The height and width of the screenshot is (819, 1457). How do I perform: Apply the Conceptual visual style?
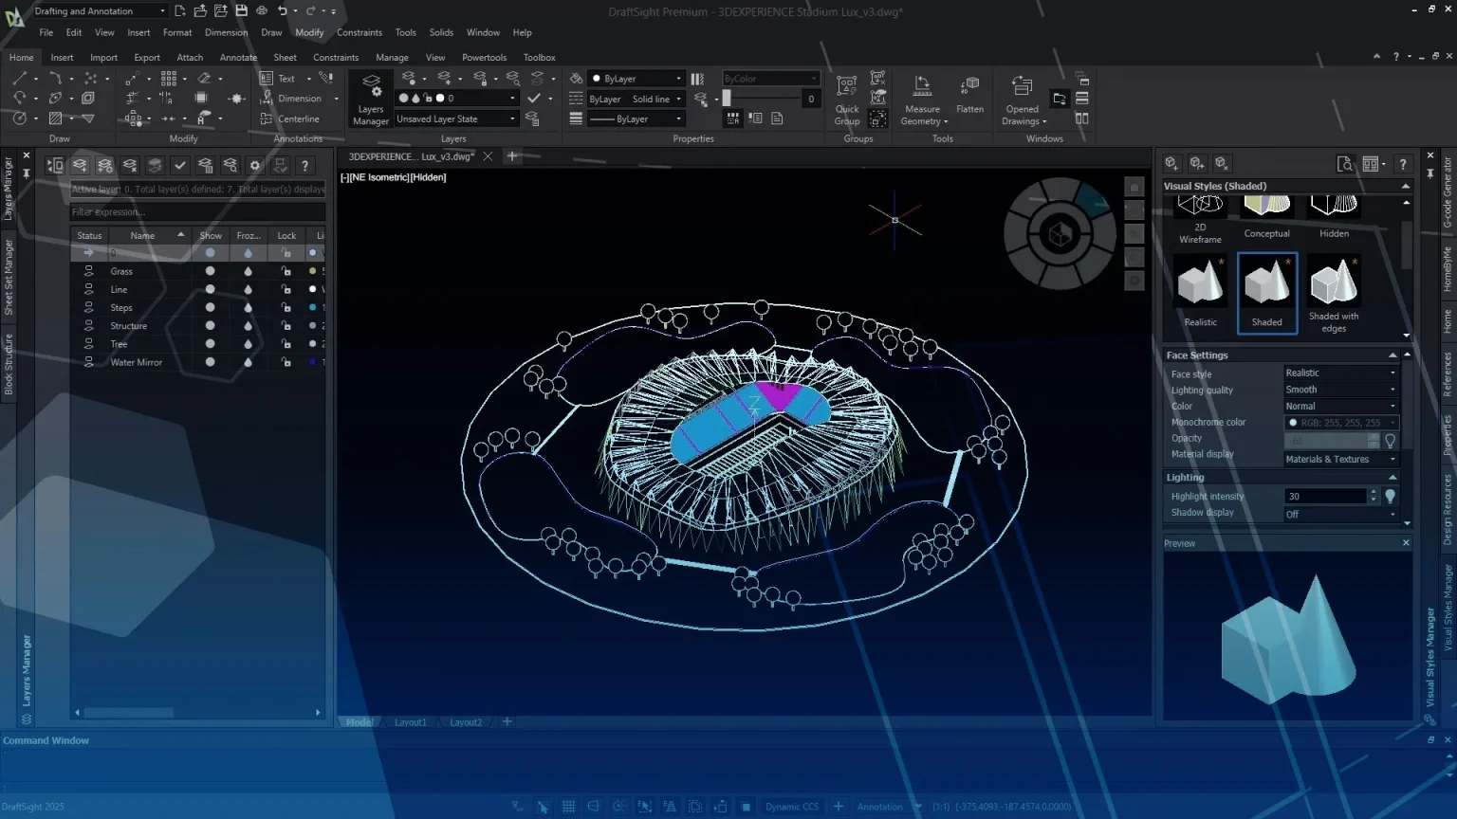(x=1266, y=209)
